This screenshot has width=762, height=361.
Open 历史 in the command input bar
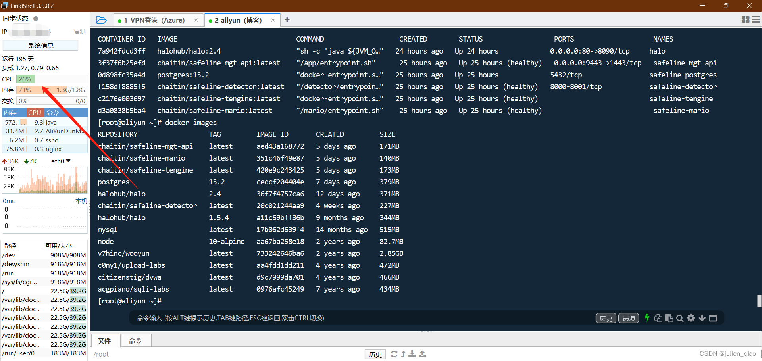[x=606, y=318]
